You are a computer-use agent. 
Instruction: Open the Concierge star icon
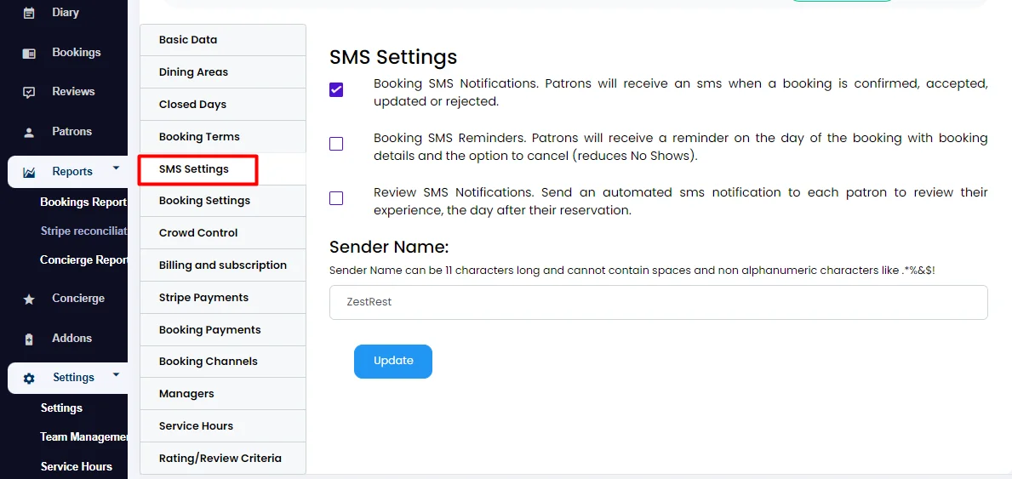pos(29,299)
